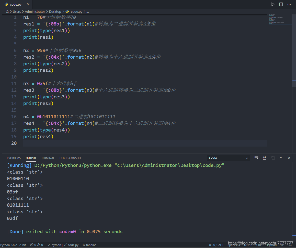Viewport: 296px width, 248px height.
Task: Open errors and warnings count in status bar
Action: click(x=37, y=245)
